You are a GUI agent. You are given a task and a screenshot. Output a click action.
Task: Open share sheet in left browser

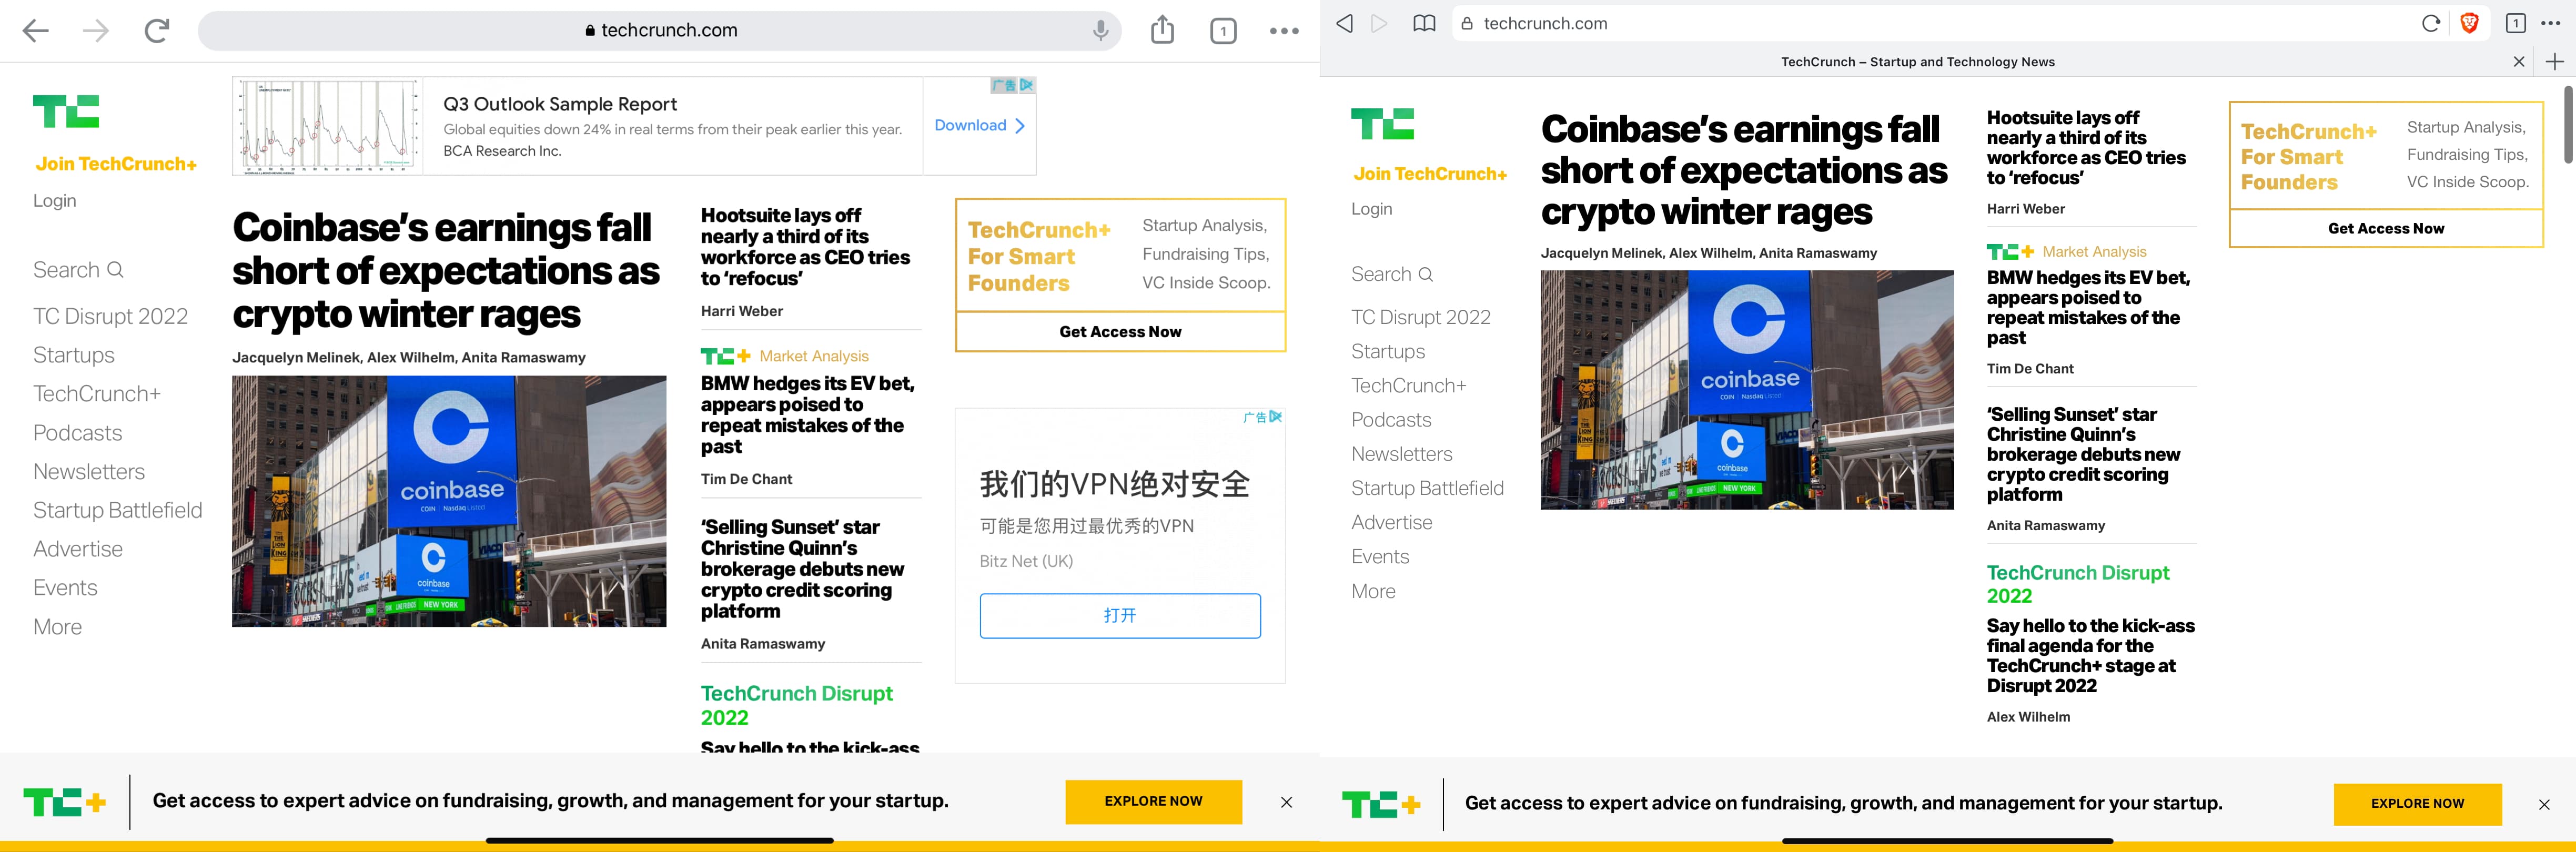(x=1162, y=30)
